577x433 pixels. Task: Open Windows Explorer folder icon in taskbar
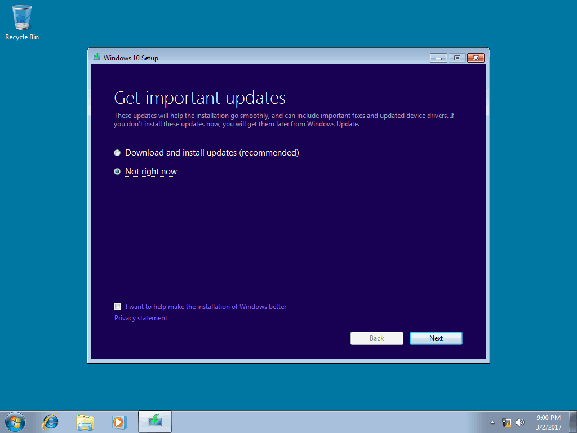pyautogui.click(x=85, y=422)
